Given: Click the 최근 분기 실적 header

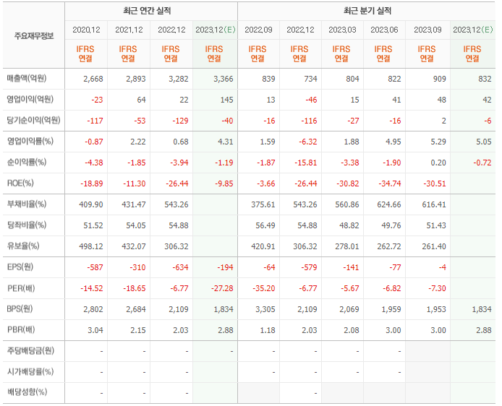Looking at the screenshot, I should (367, 11).
